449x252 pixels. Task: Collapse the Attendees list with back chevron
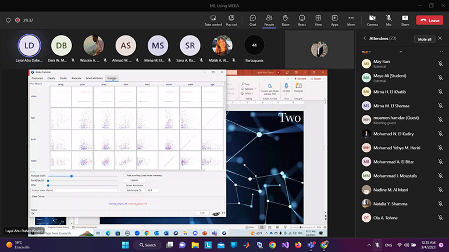tap(365, 39)
